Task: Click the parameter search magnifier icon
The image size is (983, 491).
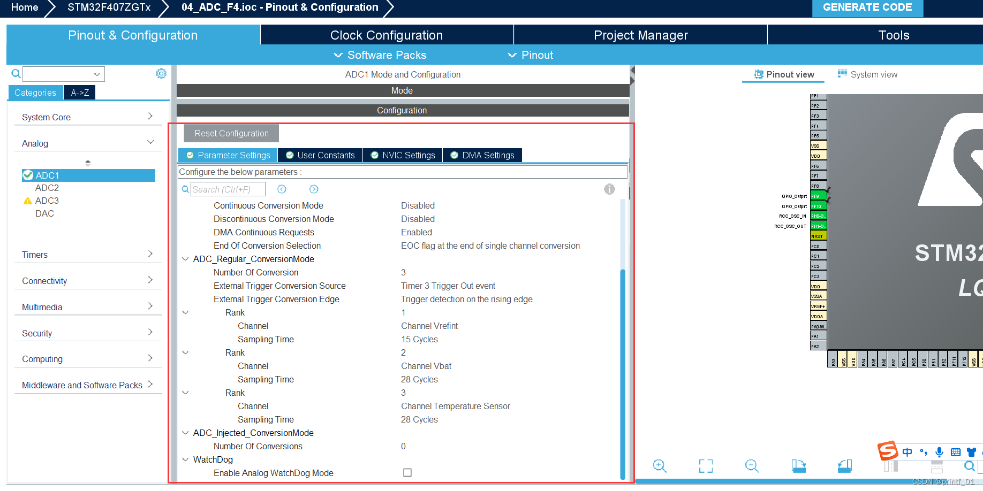Action: [185, 189]
